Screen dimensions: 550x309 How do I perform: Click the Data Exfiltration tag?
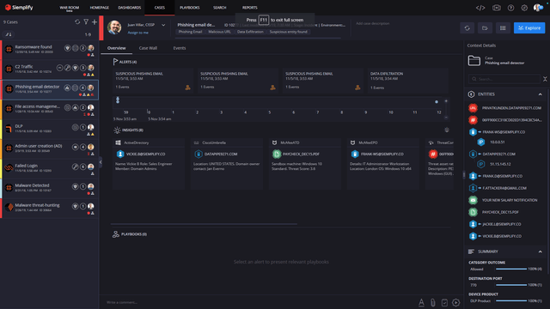pos(250,32)
